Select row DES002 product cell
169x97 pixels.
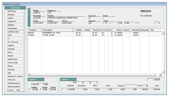[x=35, y=33]
